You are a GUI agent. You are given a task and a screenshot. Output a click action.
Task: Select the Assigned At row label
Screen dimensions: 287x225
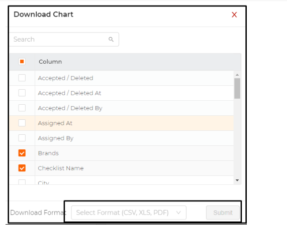55,123
